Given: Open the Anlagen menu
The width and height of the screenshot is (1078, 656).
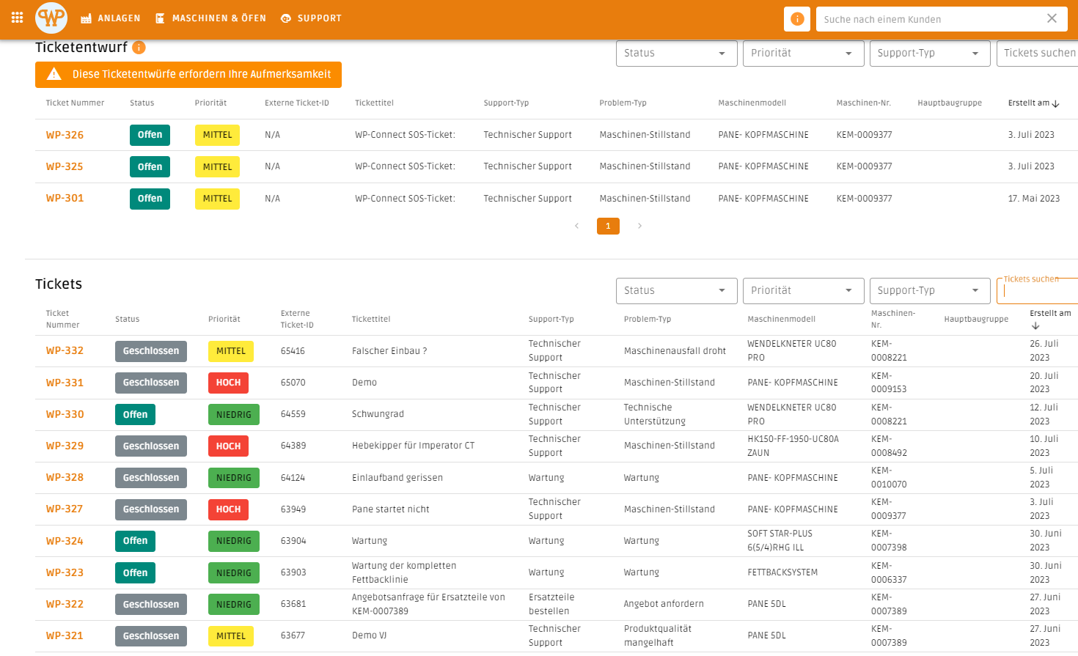Looking at the screenshot, I should click(x=111, y=18).
